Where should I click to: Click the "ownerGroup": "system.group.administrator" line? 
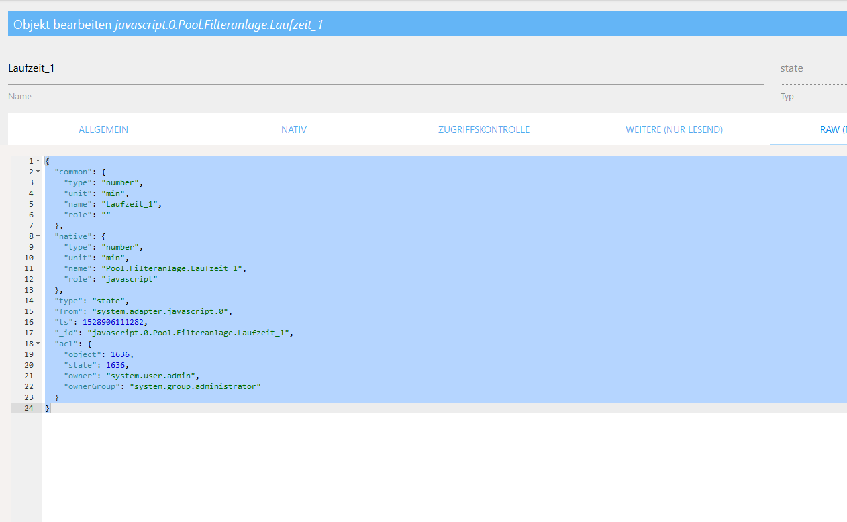[162, 386]
